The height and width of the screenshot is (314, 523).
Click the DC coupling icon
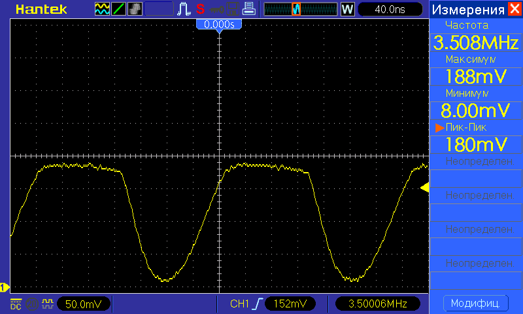(16, 304)
